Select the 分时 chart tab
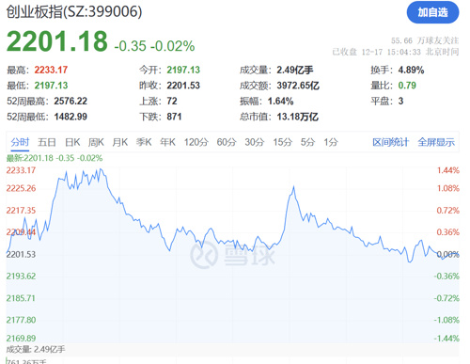This screenshot has width=470, height=364. pos(20,142)
